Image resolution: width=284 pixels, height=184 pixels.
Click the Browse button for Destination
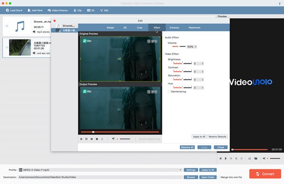coord(191,177)
